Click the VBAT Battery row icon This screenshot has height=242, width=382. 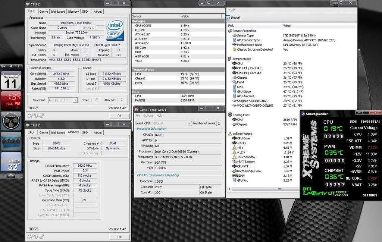click(234, 162)
